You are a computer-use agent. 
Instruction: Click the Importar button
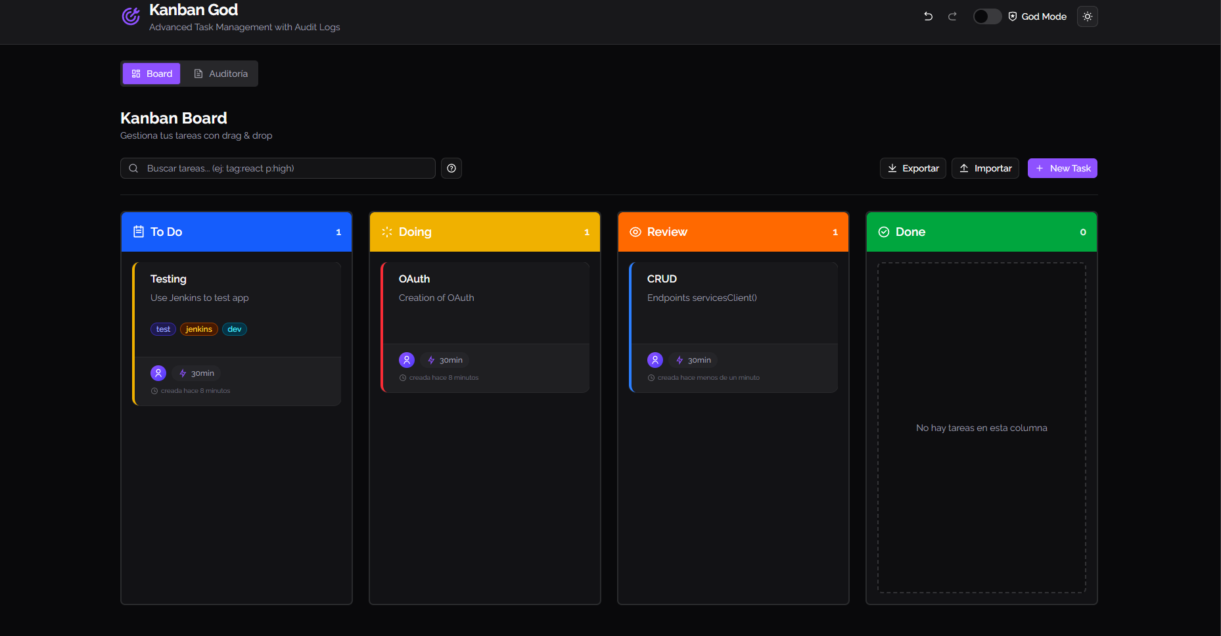tap(985, 168)
